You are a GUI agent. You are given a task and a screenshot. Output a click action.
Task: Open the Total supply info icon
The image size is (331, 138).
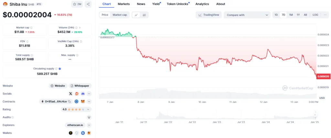(32, 55)
